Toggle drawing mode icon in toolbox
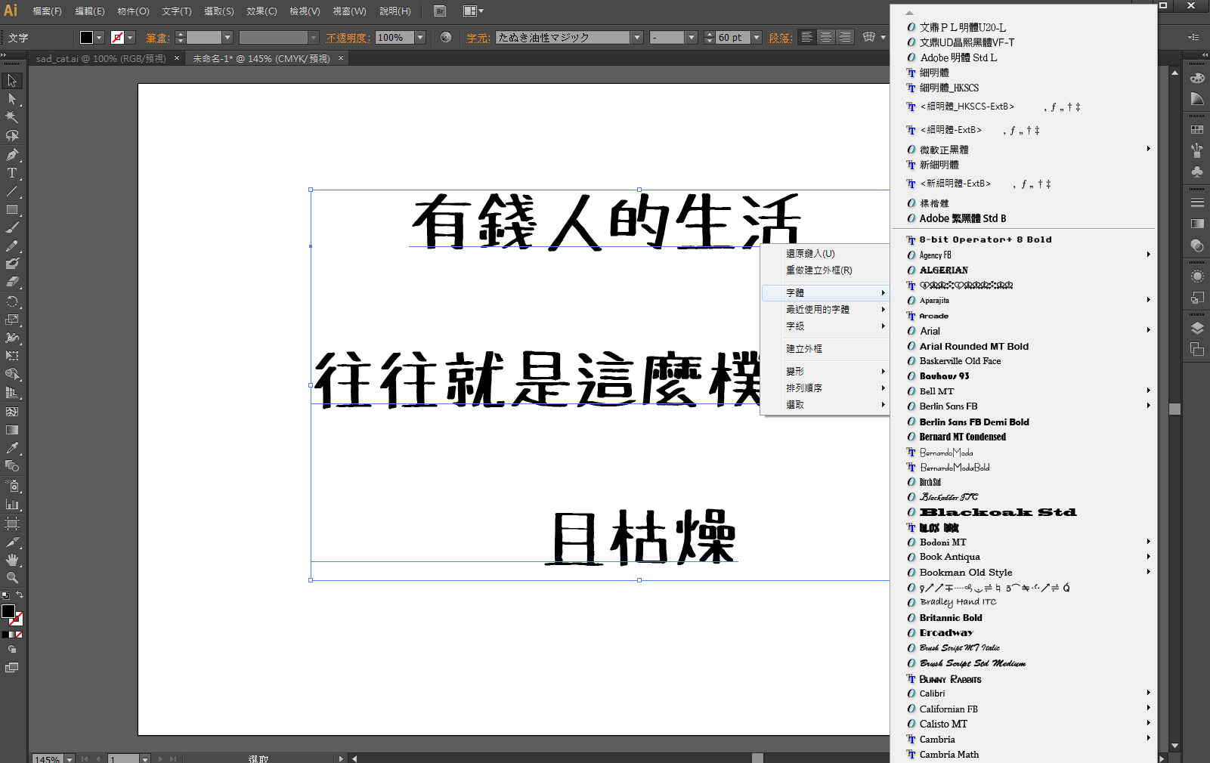 tap(12, 649)
